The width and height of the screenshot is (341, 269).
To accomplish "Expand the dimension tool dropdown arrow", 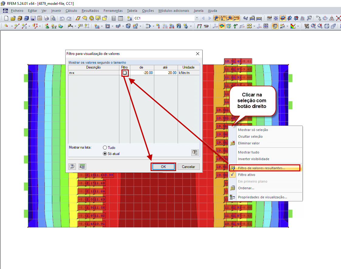I will click(76, 26).
